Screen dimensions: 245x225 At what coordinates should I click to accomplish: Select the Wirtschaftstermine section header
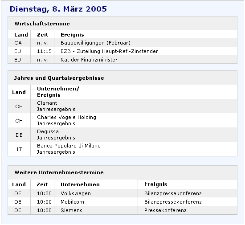(x=42, y=24)
